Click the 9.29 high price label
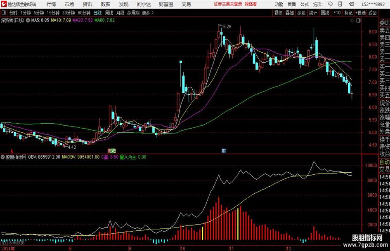390x251 pixels. tap(227, 27)
